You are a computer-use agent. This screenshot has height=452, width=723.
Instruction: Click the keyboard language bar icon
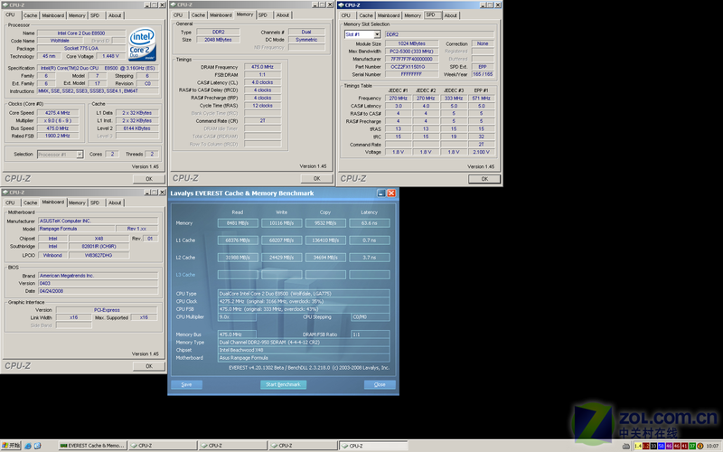pyautogui.click(x=626, y=446)
